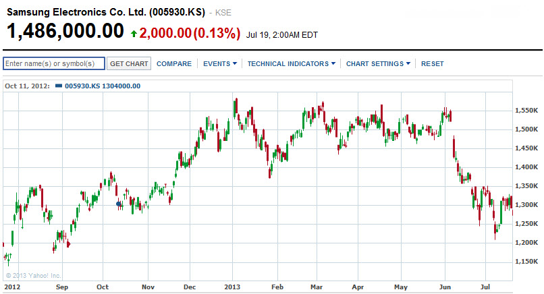The image size is (544, 294).
Task: Click the KSE exchange label
Action: (x=223, y=13)
